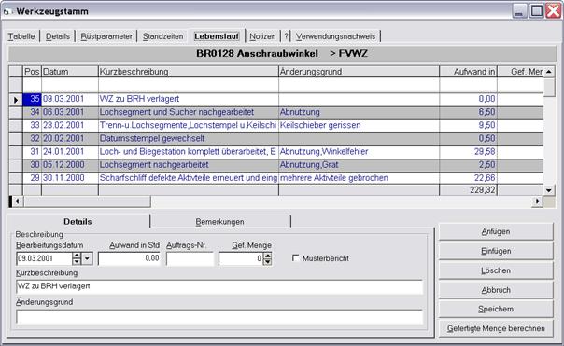This screenshot has width=564, height=346.
Task: Open the Notizen tab
Action: (x=262, y=36)
